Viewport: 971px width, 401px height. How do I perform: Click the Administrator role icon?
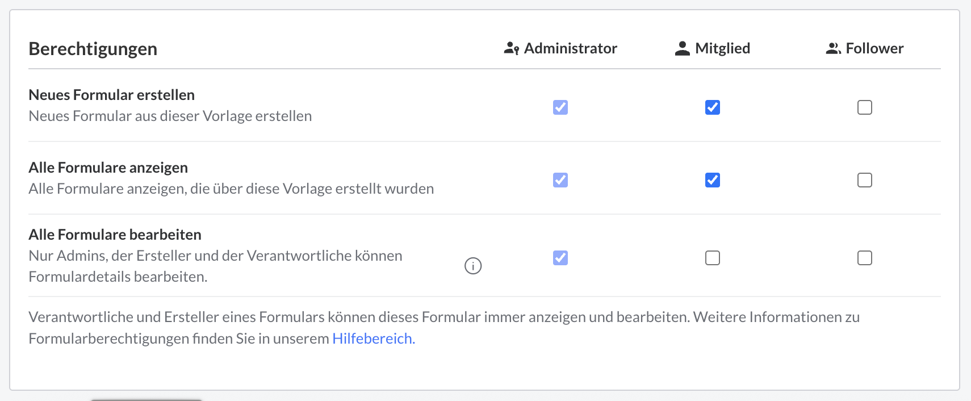click(512, 49)
